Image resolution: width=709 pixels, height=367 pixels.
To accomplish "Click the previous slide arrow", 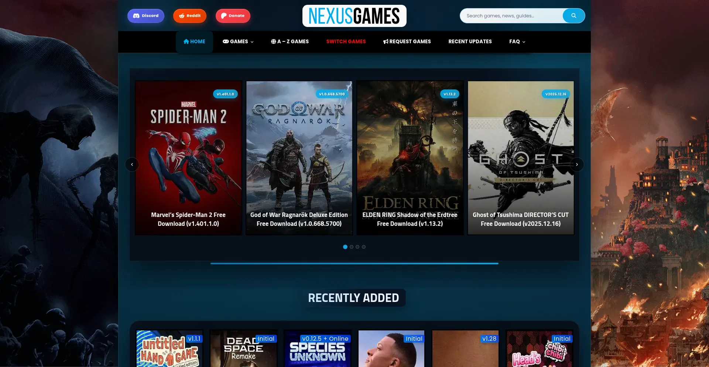I will coord(132,164).
